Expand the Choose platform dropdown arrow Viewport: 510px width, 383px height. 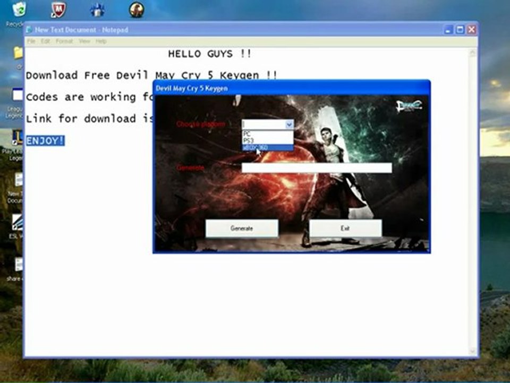[289, 124]
